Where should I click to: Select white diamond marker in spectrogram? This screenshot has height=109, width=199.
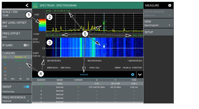click(104, 46)
